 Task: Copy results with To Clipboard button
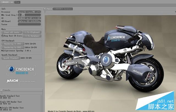32,32
